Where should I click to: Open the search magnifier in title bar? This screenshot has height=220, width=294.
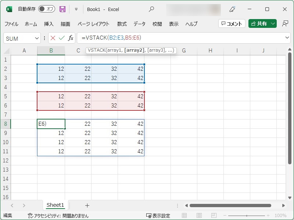[151, 9]
